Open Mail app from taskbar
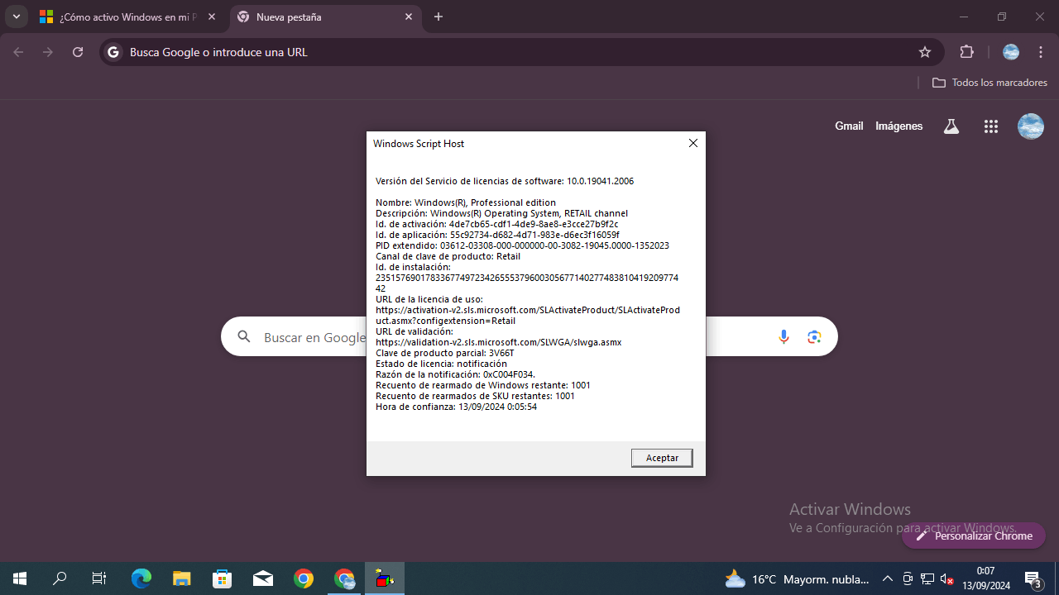 pos(263,578)
